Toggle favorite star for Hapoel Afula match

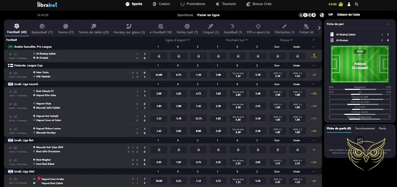tap(10, 104)
